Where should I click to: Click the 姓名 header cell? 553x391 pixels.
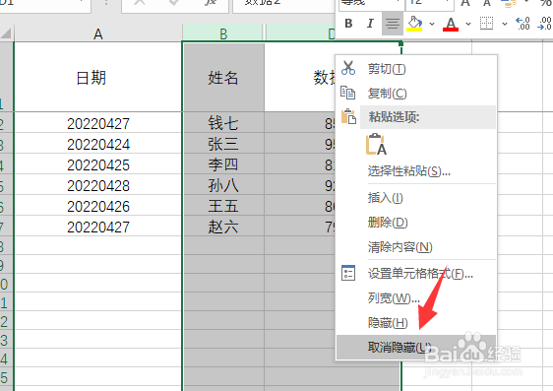click(223, 77)
